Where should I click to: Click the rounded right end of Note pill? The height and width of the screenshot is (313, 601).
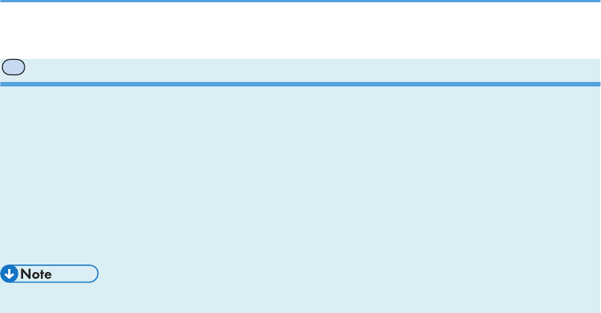pyautogui.click(x=95, y=274)
